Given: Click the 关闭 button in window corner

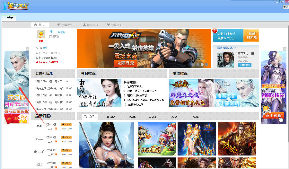Looking at the screenshot, I should [x=285, y=7].
